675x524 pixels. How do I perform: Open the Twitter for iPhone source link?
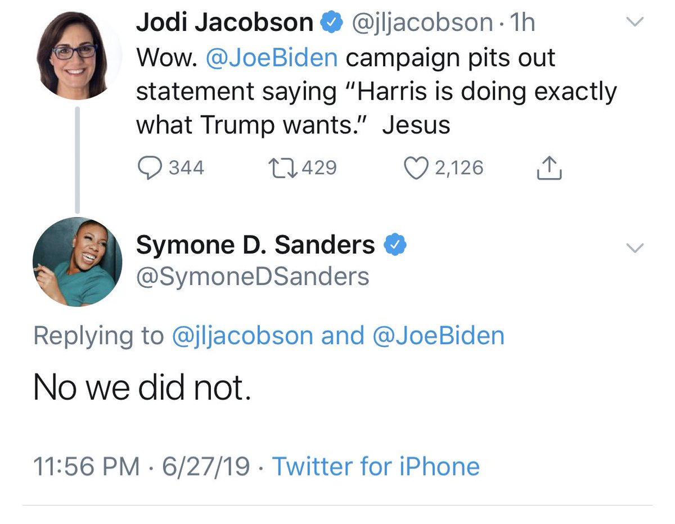point(376,467)
